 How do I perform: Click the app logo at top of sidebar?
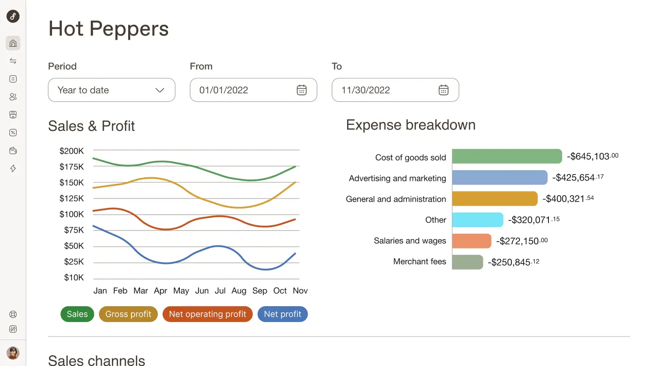tap(13, 17)
